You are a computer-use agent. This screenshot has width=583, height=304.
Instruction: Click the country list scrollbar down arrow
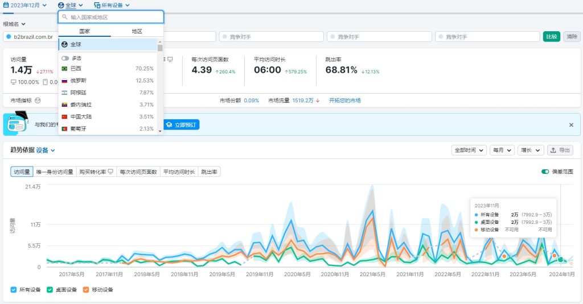(160, 131)
